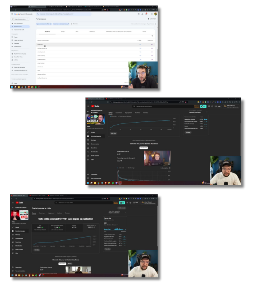The width and height of the screenshot is (257, 288).
Task: Click 'Voir plus' under the 19 781 vues chart
Action: point(36,250)
